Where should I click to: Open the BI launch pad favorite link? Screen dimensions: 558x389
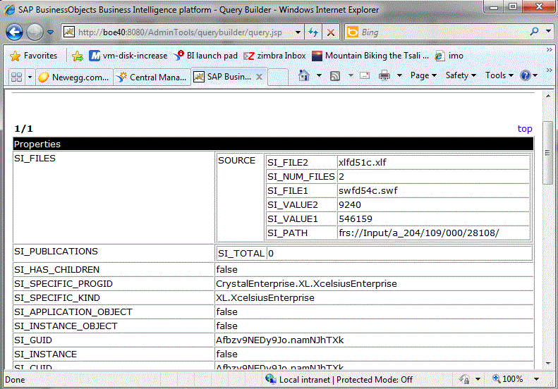206,56
